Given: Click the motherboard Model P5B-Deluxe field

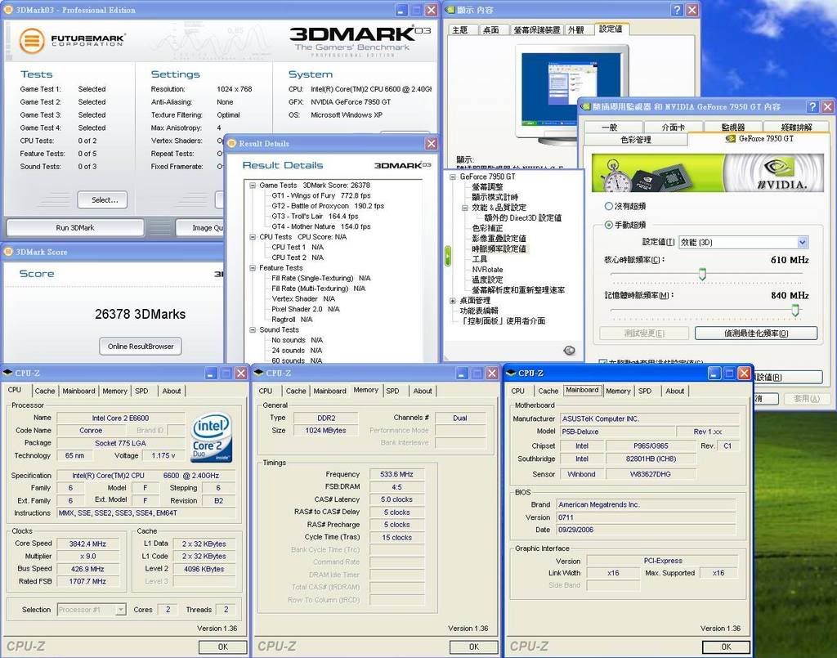Looking at the screenshot, I should tap(617, 432).
